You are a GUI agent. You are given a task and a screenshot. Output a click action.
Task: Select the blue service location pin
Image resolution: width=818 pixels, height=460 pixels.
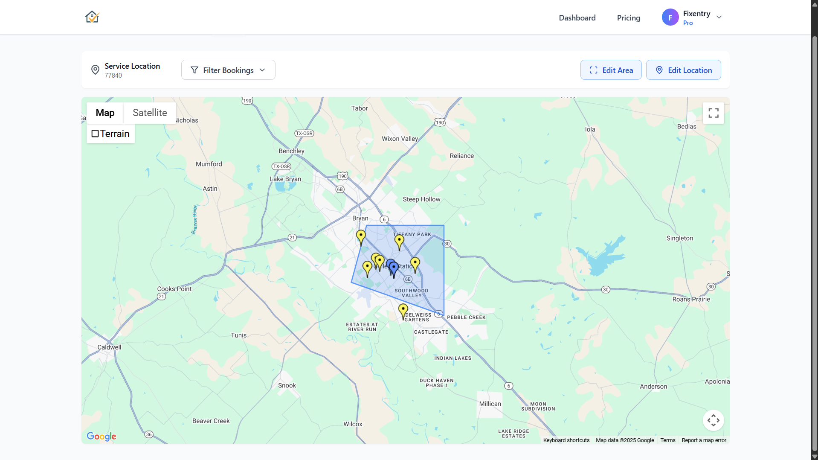point(394,269)
